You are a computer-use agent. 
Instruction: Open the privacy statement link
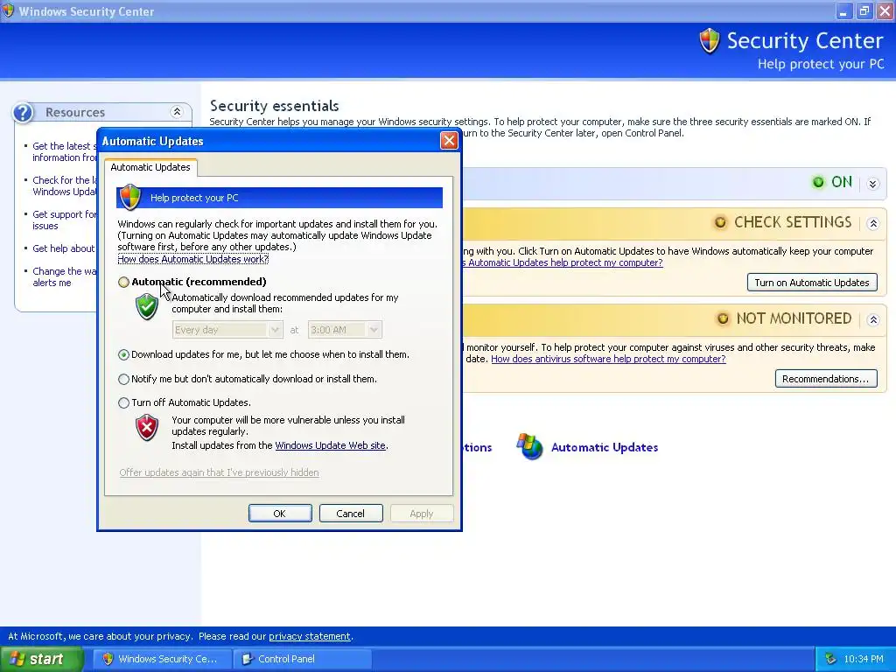(310, 636)
